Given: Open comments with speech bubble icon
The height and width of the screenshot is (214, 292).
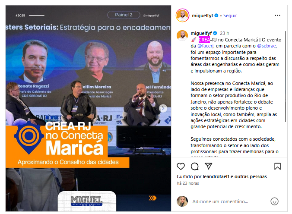Looking at the screenshot, I should click(195, 167).
